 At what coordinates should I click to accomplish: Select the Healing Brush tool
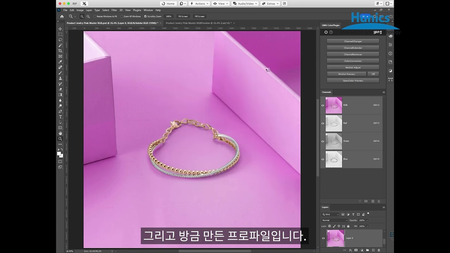coord(60,67)
